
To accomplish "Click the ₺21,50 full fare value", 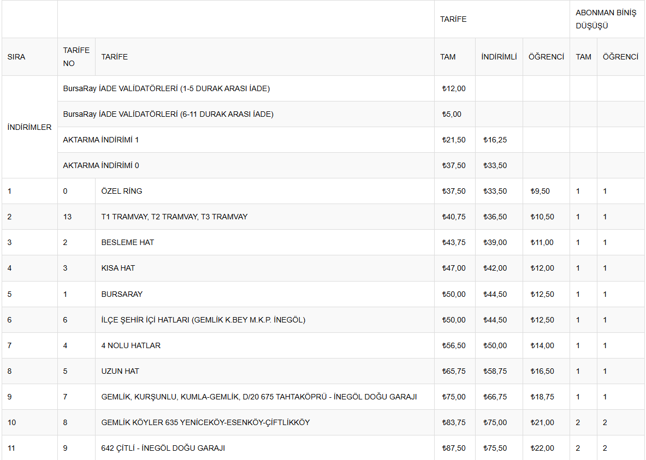I will pyautogui.click(x=454, y=140).
